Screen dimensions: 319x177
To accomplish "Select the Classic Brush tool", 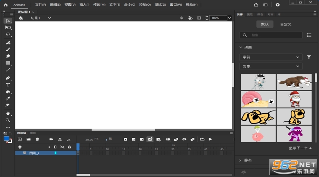I will (8, 49).
